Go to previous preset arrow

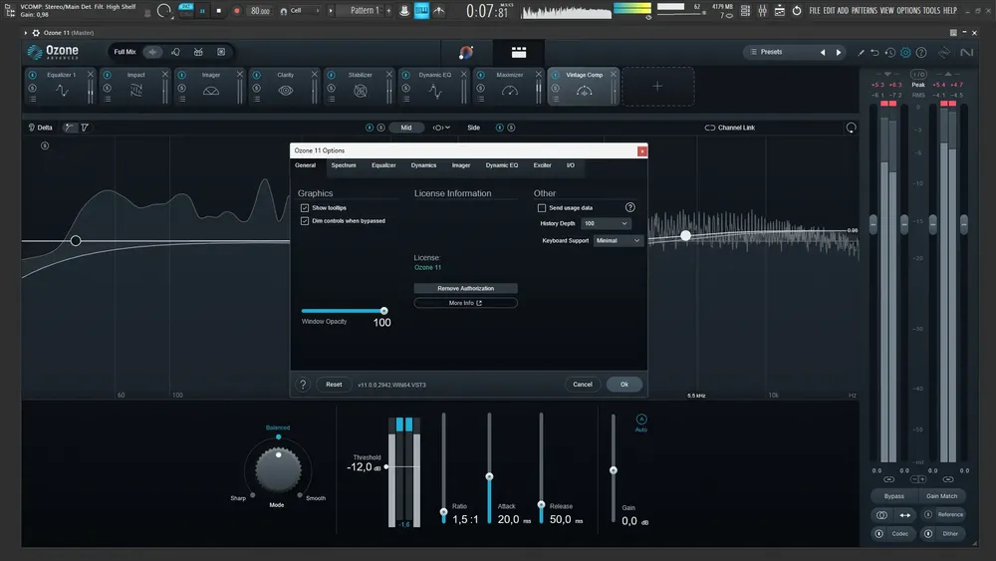(824, 52)
